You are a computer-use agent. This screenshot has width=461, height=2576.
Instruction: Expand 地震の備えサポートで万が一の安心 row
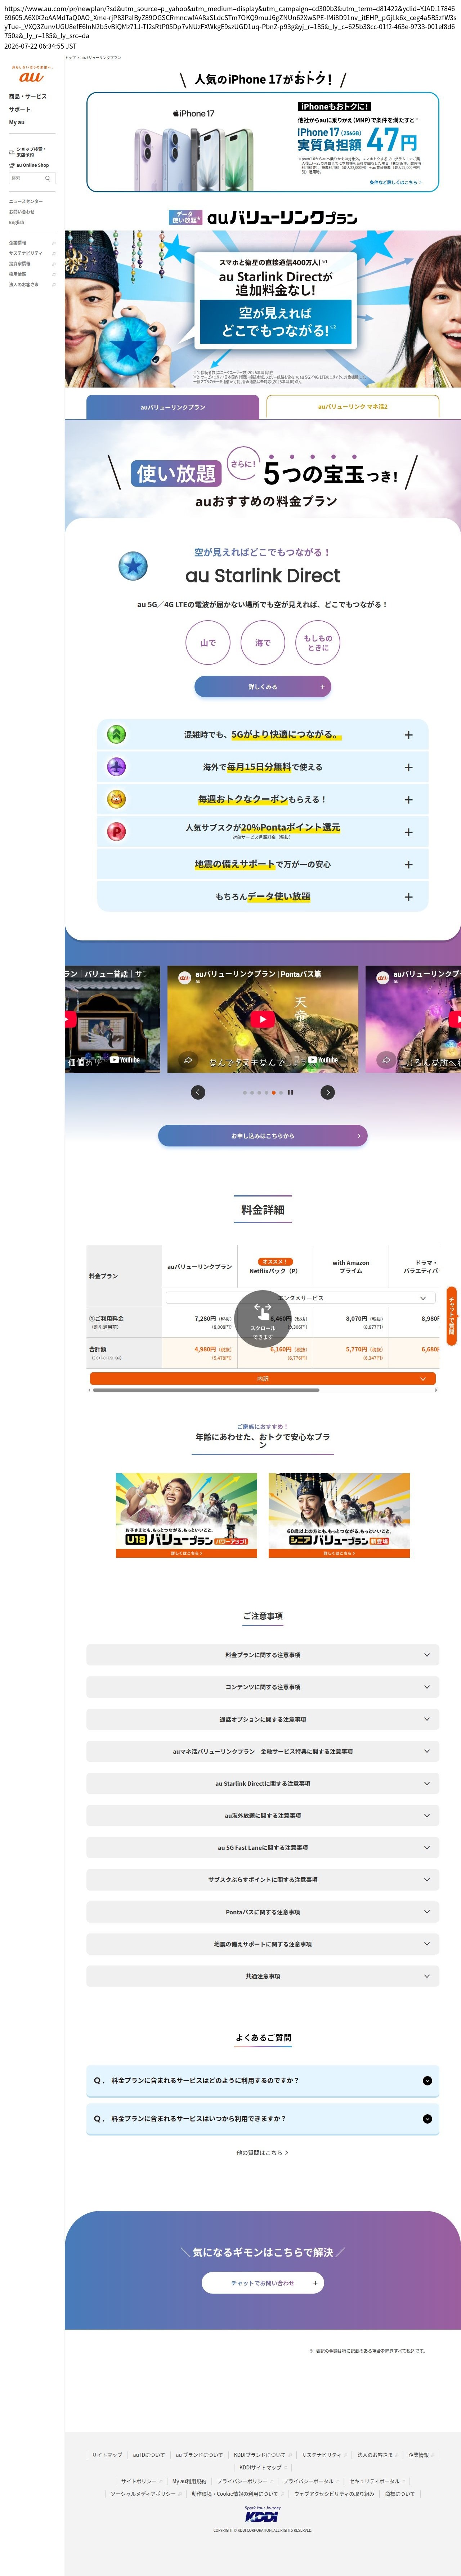263,864
